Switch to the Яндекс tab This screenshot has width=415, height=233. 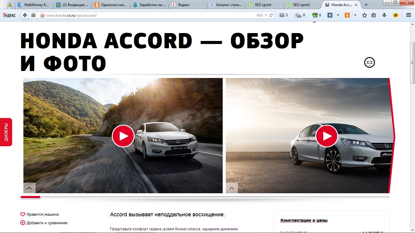coord(188,5)
